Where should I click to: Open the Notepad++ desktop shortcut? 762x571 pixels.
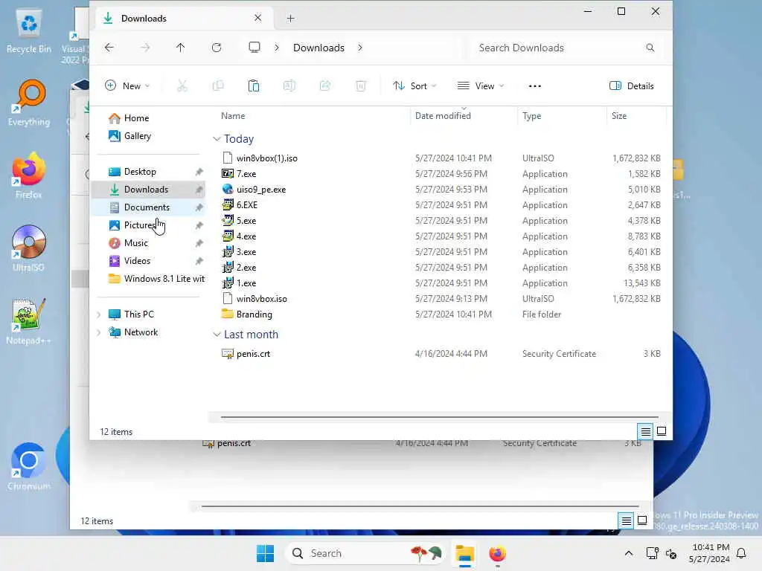click(x=29, y=320)
